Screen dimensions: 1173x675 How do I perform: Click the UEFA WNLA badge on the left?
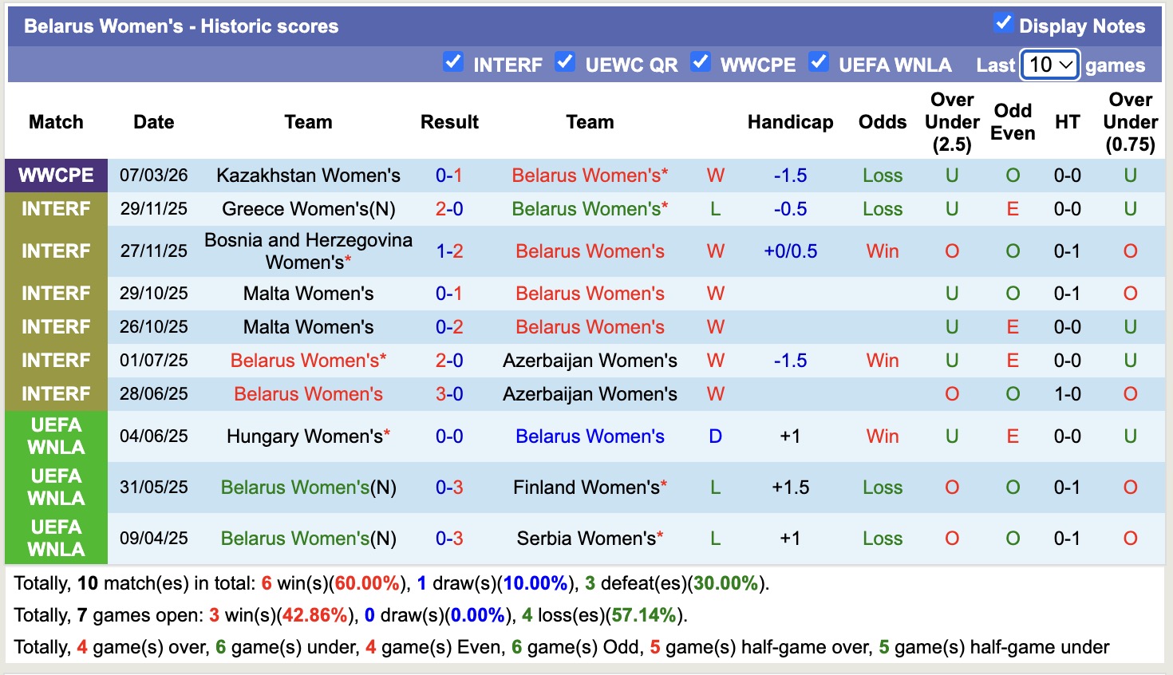[56, 436]
